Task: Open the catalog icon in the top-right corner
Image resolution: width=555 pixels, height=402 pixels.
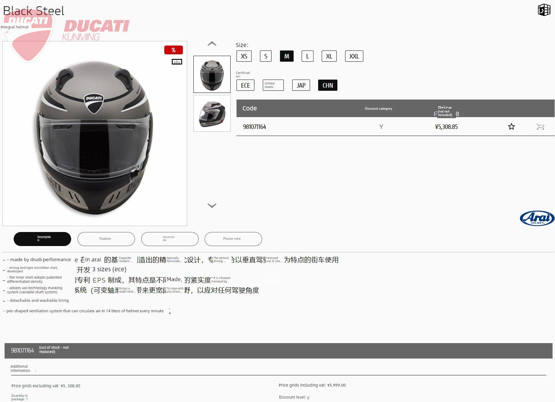Action: point(544,10)
